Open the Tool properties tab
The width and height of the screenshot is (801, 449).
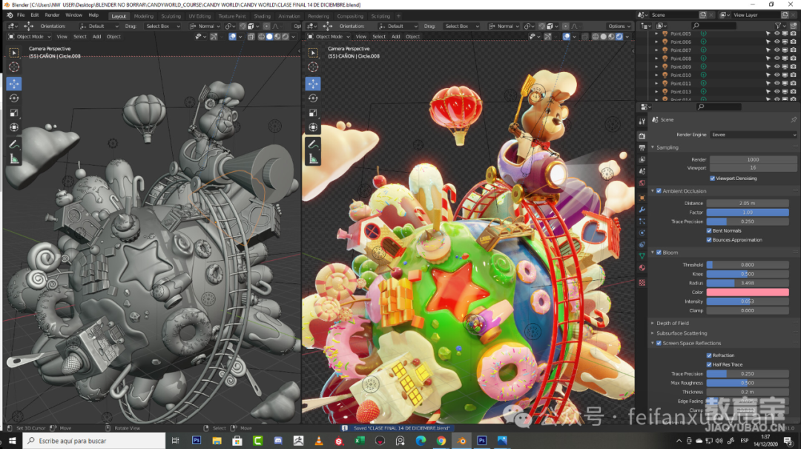coord(642,121)
